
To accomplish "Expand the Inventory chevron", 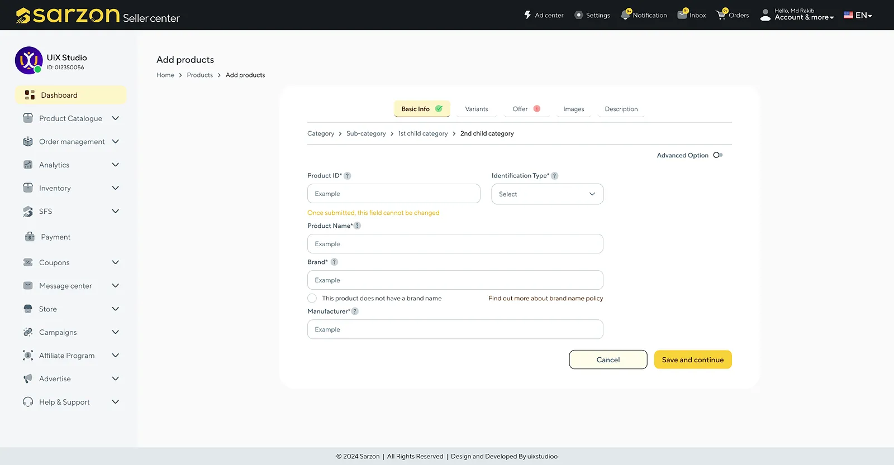I will (116, 188).
